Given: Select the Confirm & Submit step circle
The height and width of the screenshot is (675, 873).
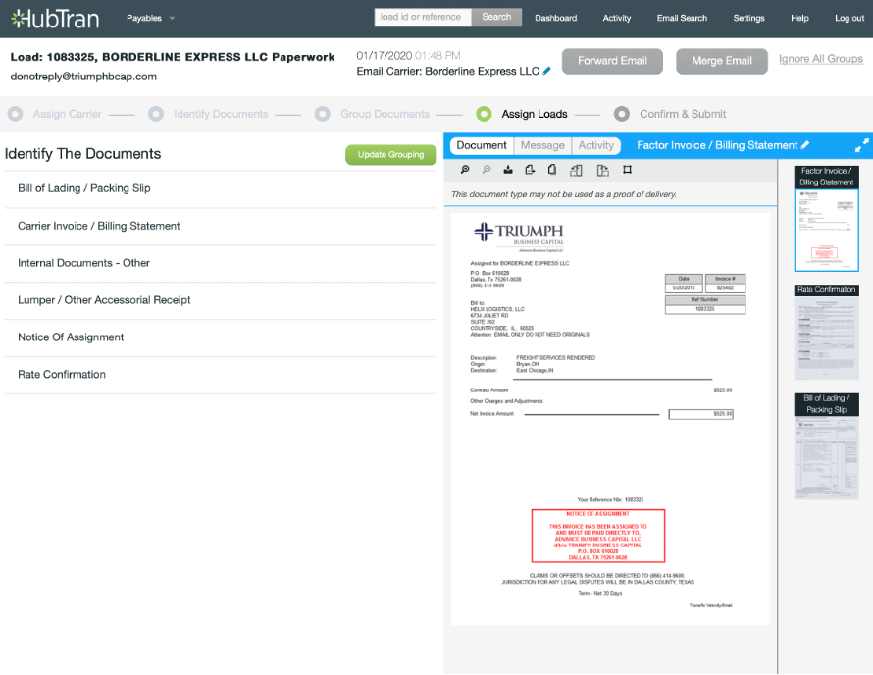Looking at the screenshot, I should point(622,114).
